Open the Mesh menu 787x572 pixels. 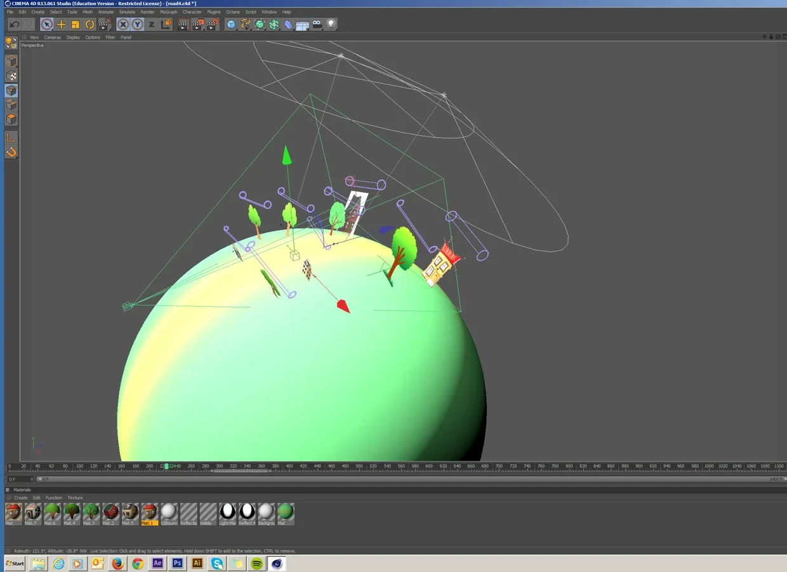[88, 12]
